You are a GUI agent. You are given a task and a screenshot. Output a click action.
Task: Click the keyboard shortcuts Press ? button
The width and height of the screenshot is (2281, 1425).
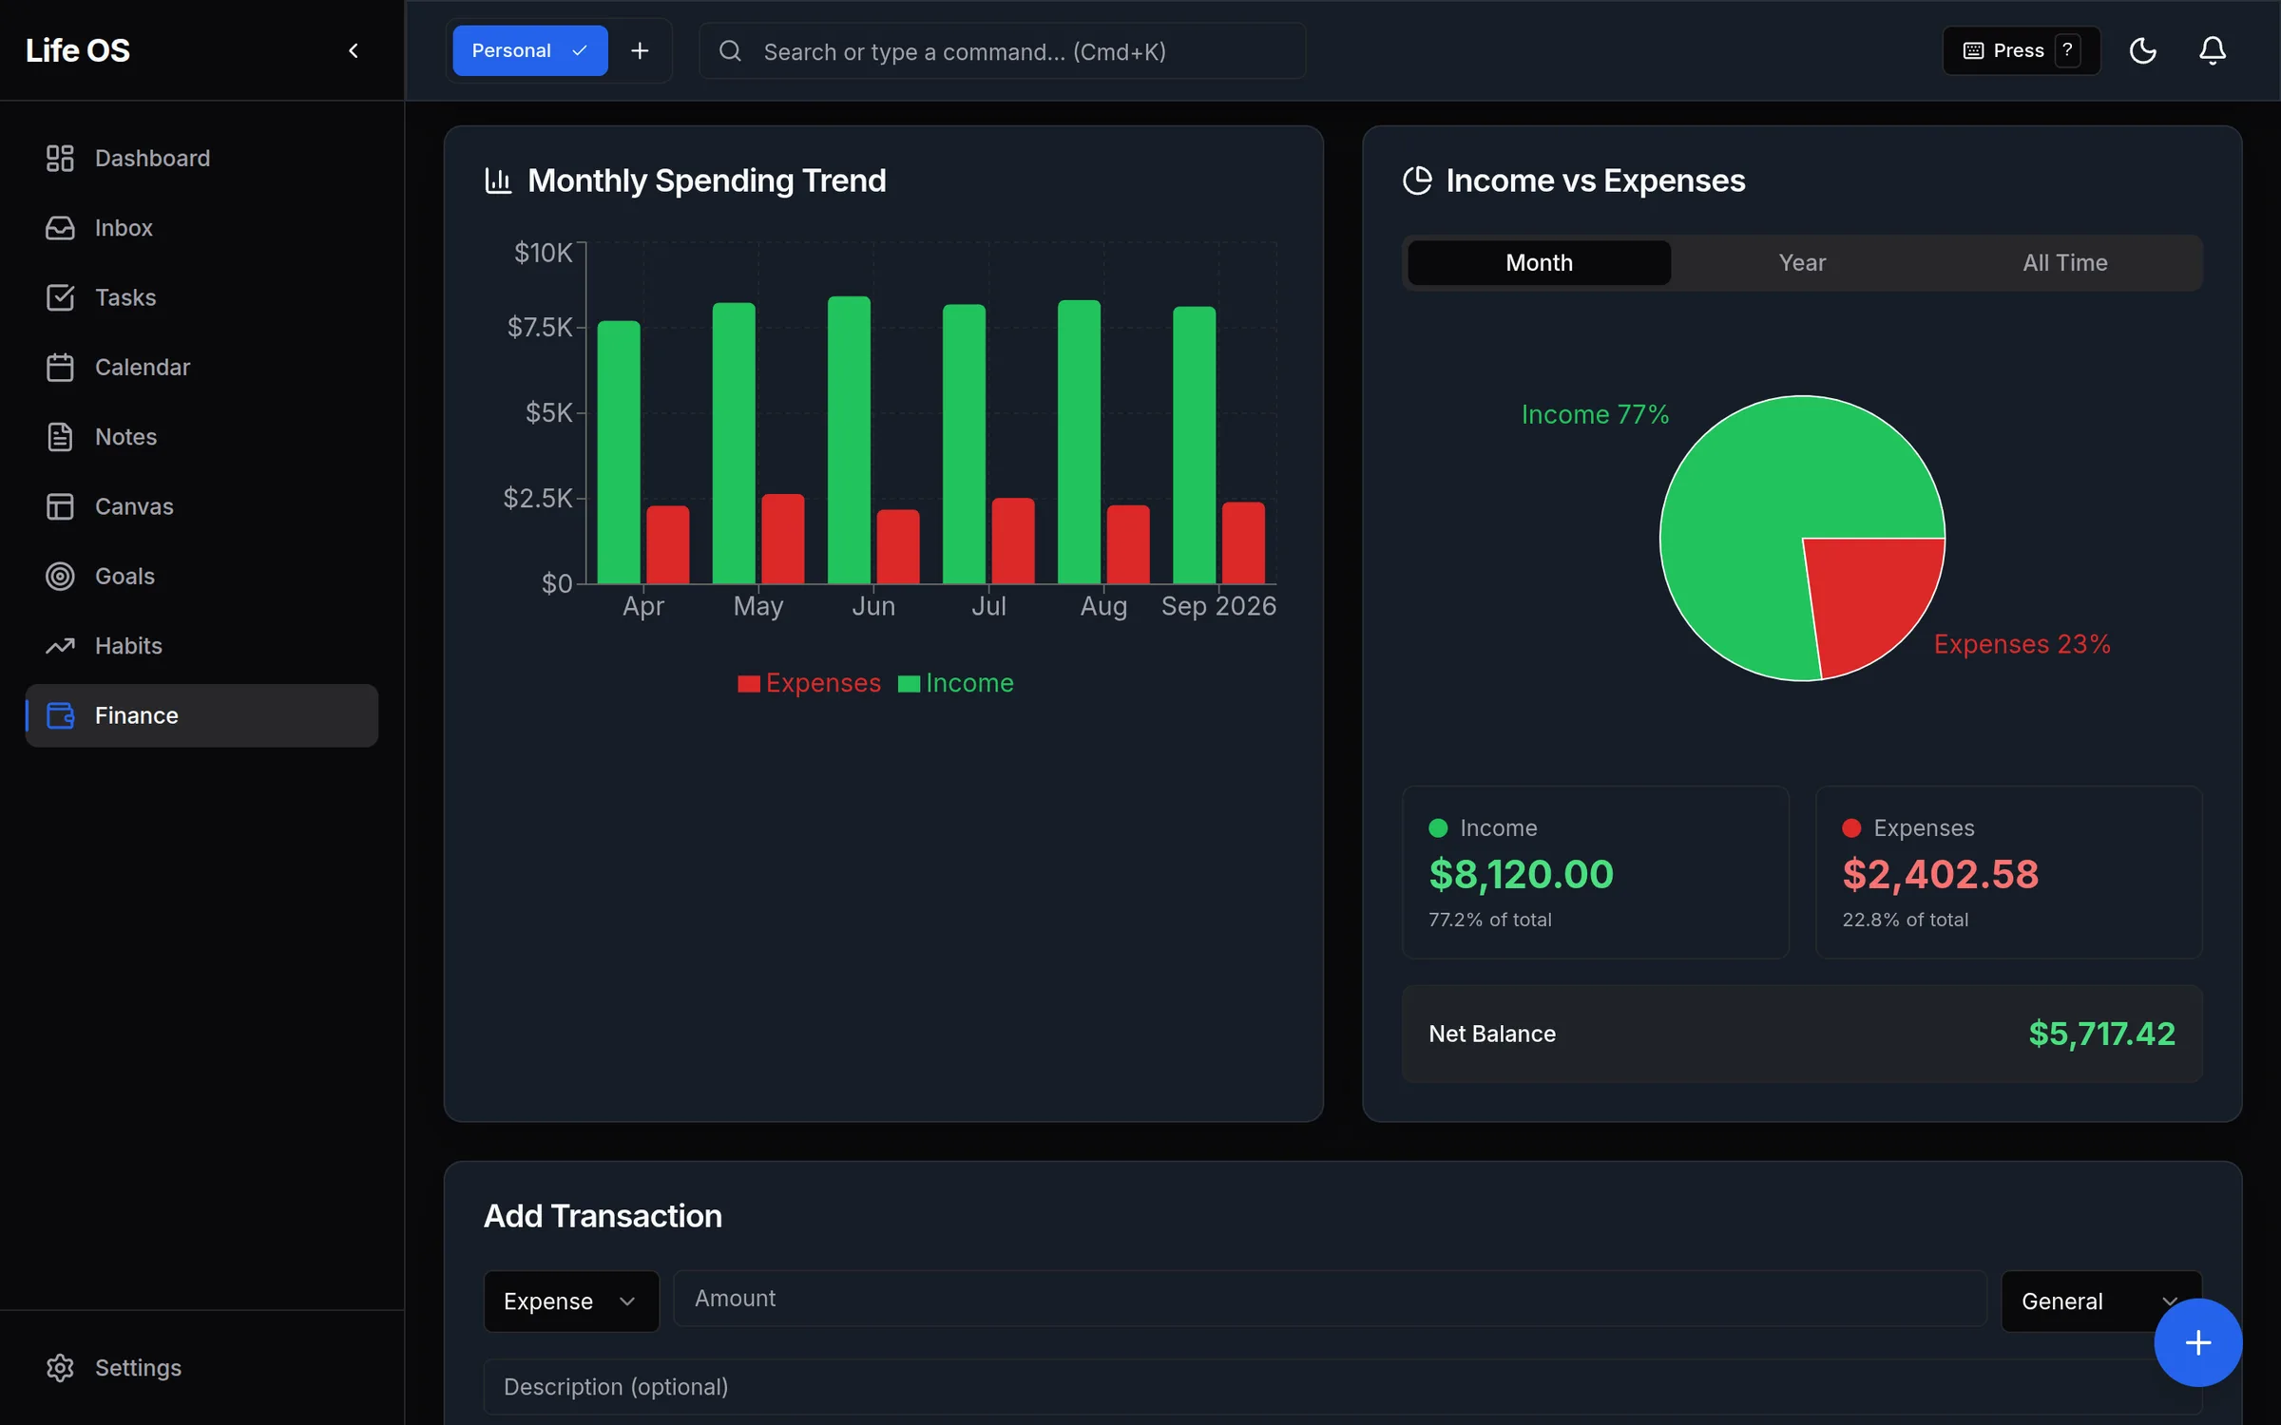pyautogui.click(x=2021, y=50)
